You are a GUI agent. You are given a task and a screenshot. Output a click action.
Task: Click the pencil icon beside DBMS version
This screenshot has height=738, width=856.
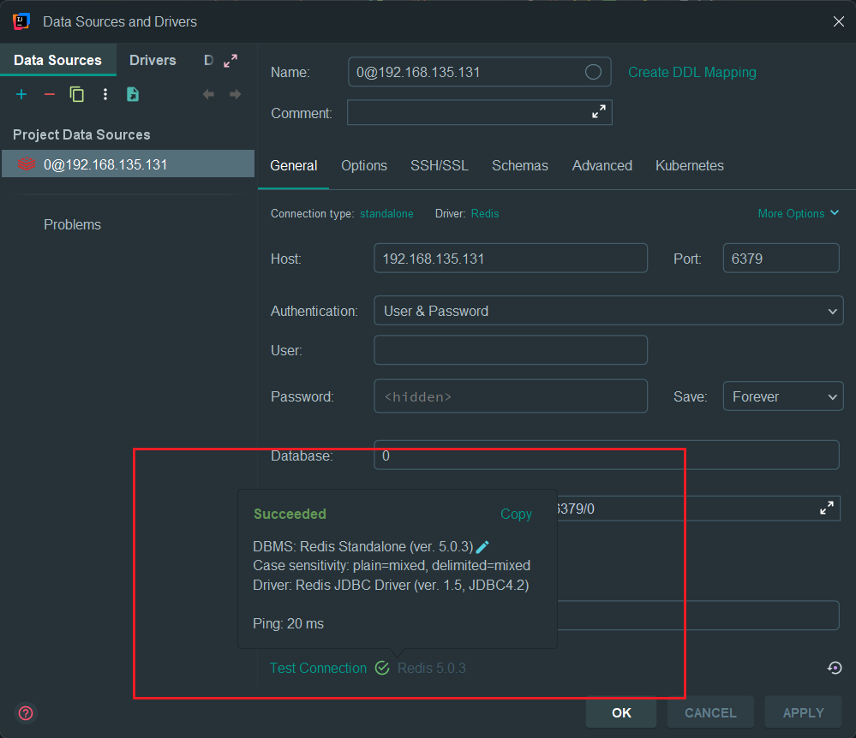(482, 546)
